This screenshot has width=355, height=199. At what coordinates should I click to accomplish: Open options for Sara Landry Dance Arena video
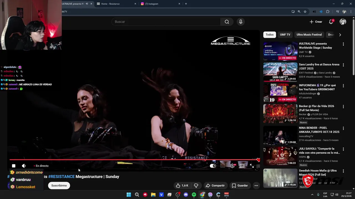coord(343,65)
